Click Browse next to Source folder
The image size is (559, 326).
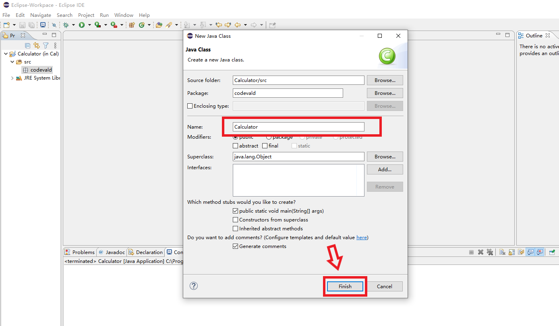(385, 80)
